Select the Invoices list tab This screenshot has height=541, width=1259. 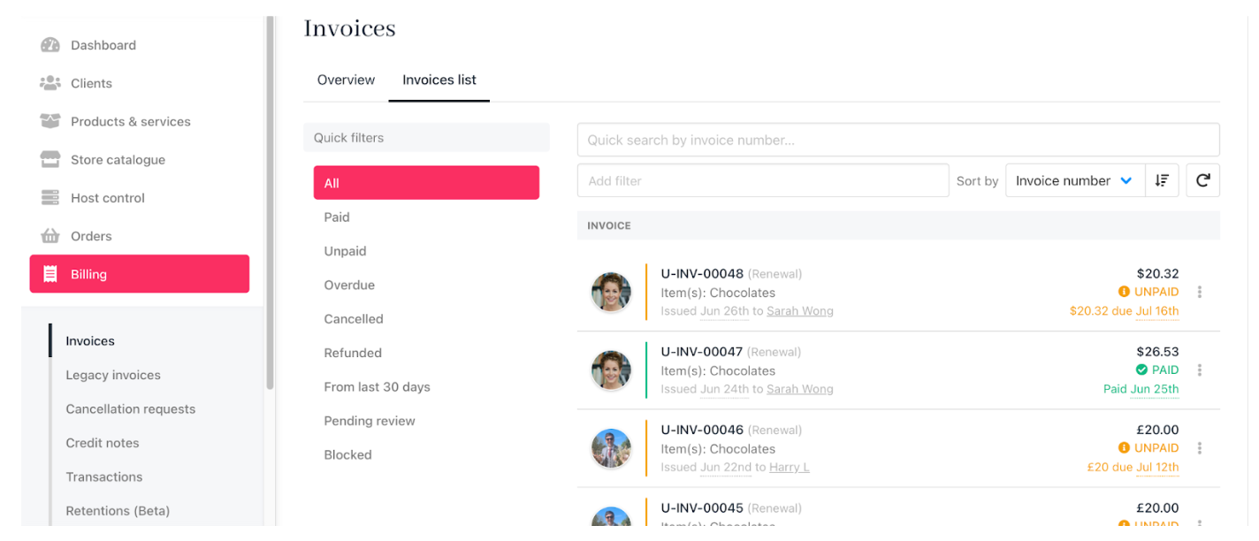439,80
